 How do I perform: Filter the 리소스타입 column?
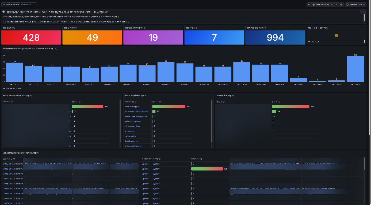(135, 101)
